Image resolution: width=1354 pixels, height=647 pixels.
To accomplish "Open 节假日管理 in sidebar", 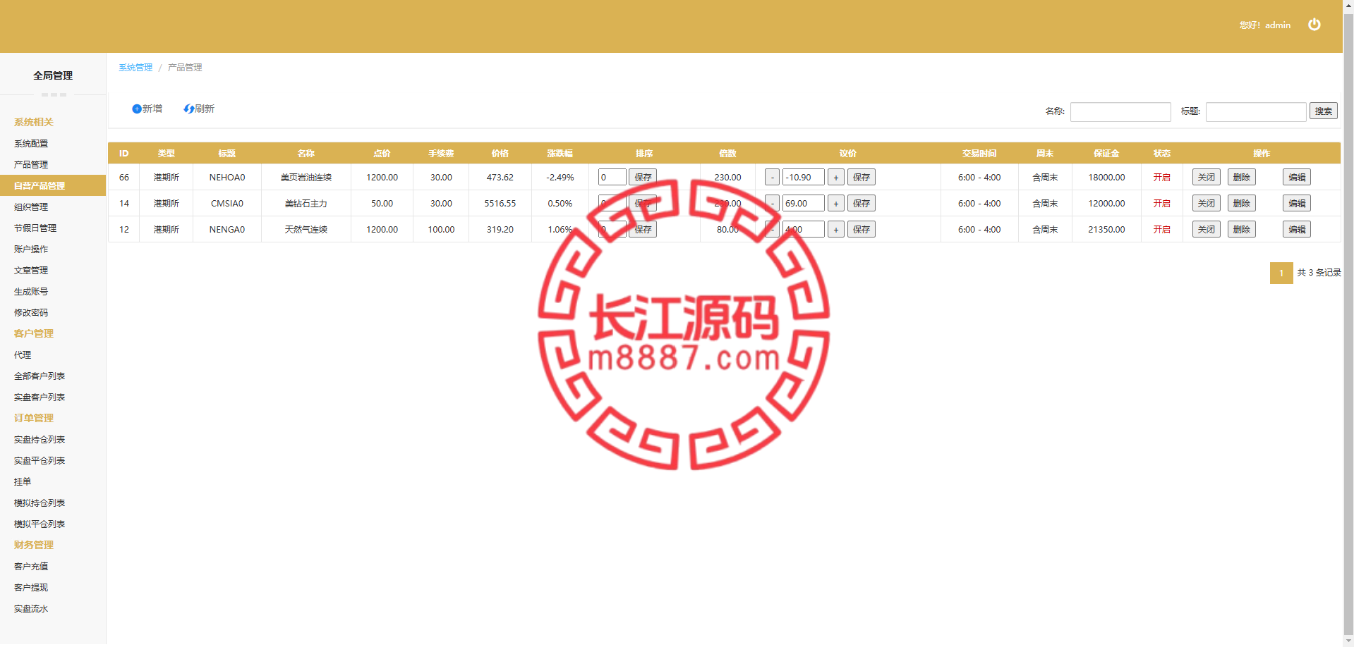I will (35, 228).
